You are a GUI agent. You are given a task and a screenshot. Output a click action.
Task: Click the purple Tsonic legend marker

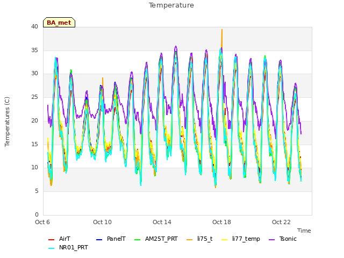[271, 239]
